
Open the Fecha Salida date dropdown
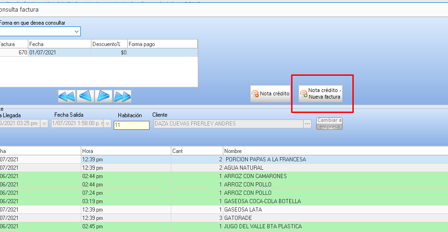point(108,124)
